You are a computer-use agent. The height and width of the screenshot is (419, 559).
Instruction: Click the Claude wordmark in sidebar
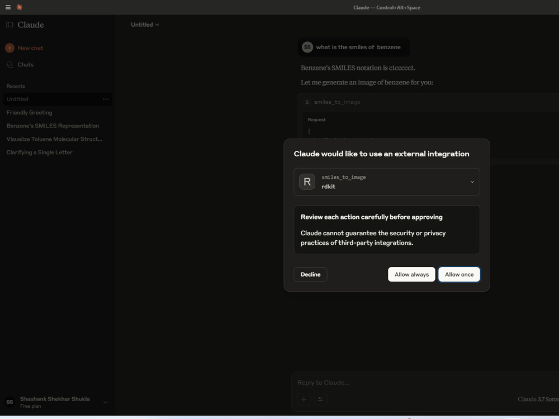[31, 25]
